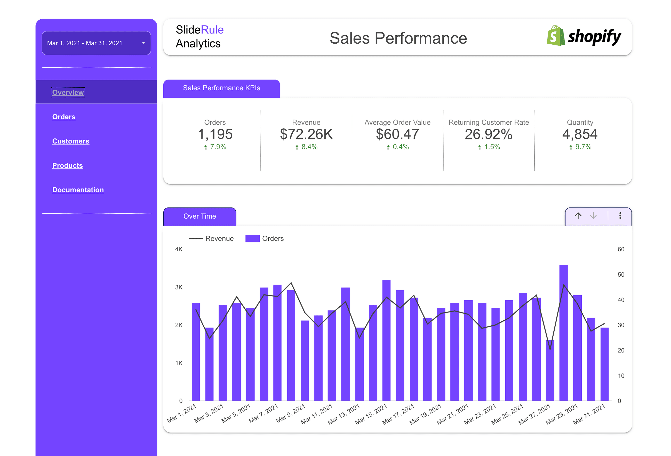Click the drill up arrow icon
This screenshot has width=671, height=456.
point(578,216)
